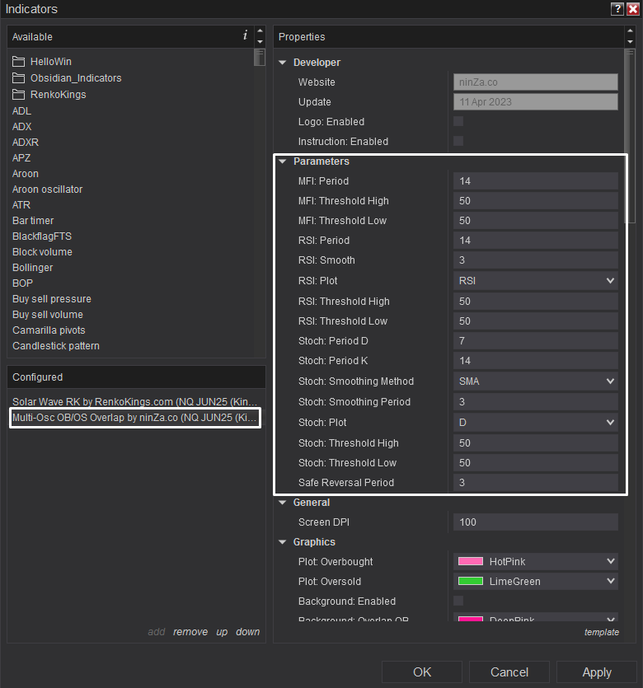
Task: Select Bollinger indicator
Action: coord(32,268)
